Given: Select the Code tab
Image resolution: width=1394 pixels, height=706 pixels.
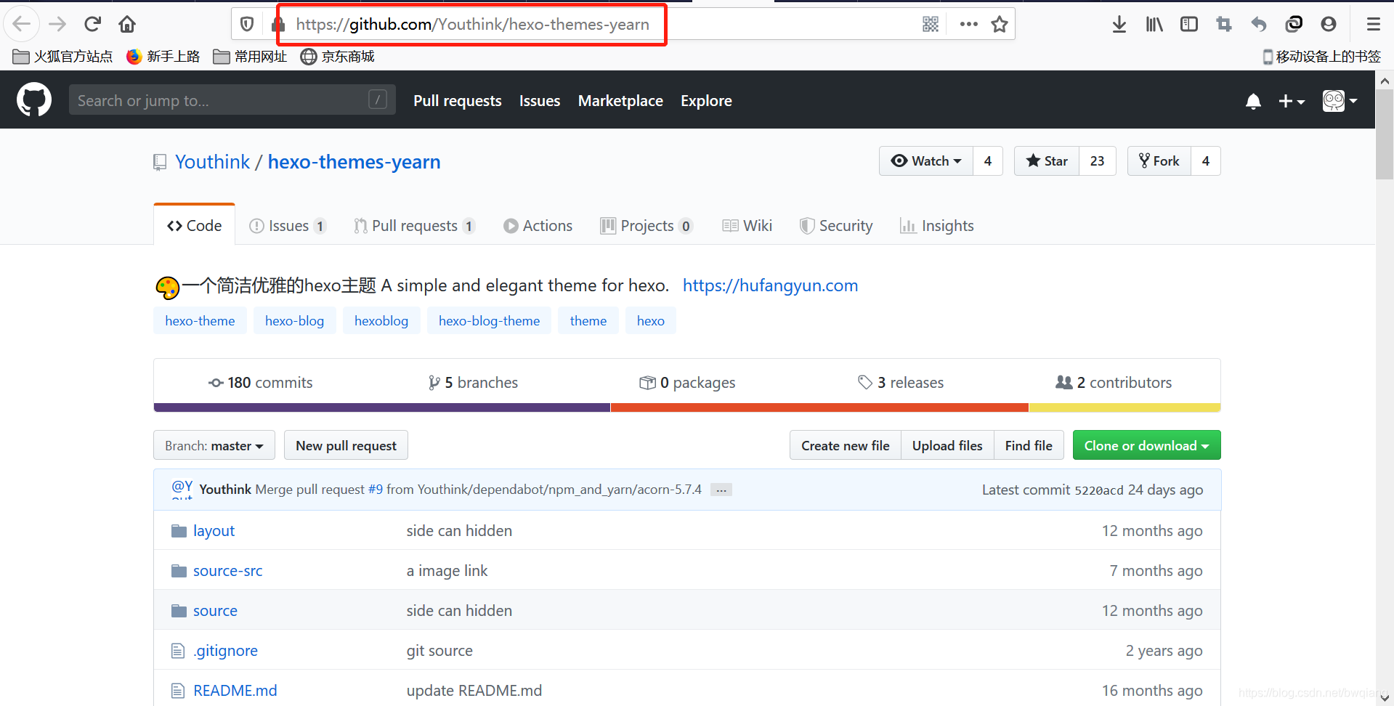Looking at the screenshot, I should (194, 226).
